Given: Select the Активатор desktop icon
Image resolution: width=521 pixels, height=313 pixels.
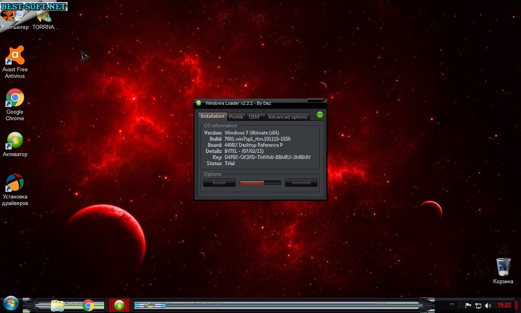Looking at the screenshot, I should point(15,144).
